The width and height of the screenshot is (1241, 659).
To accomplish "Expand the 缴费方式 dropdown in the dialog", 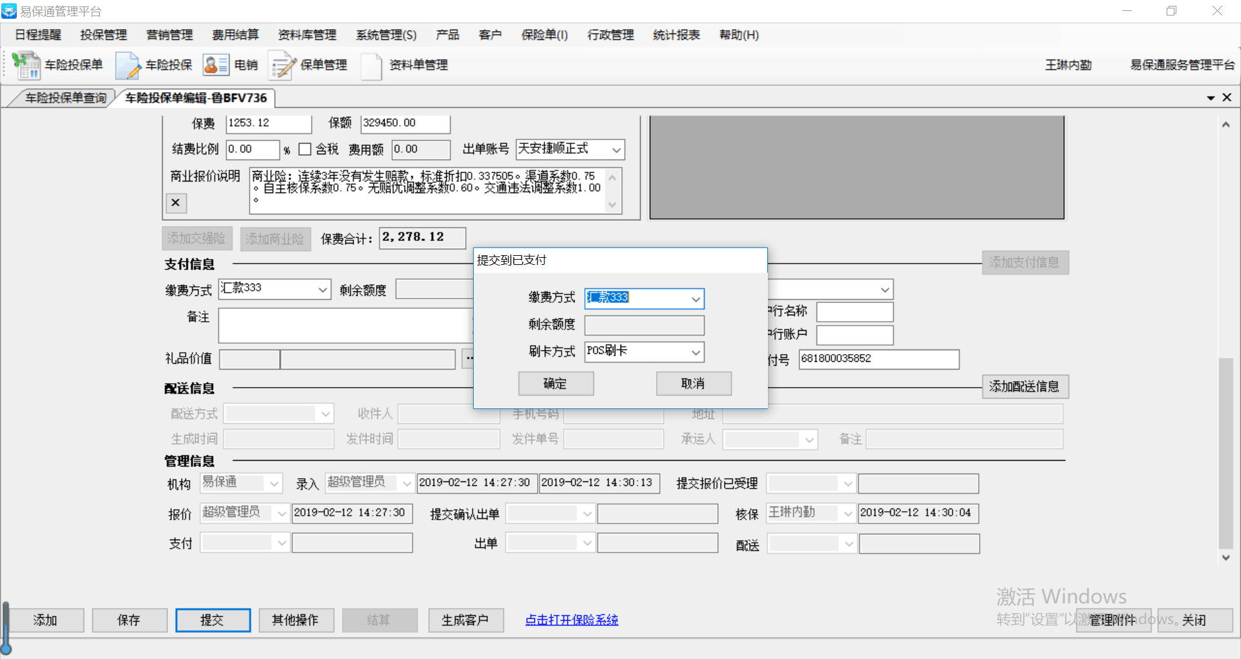I will [695, 298].
